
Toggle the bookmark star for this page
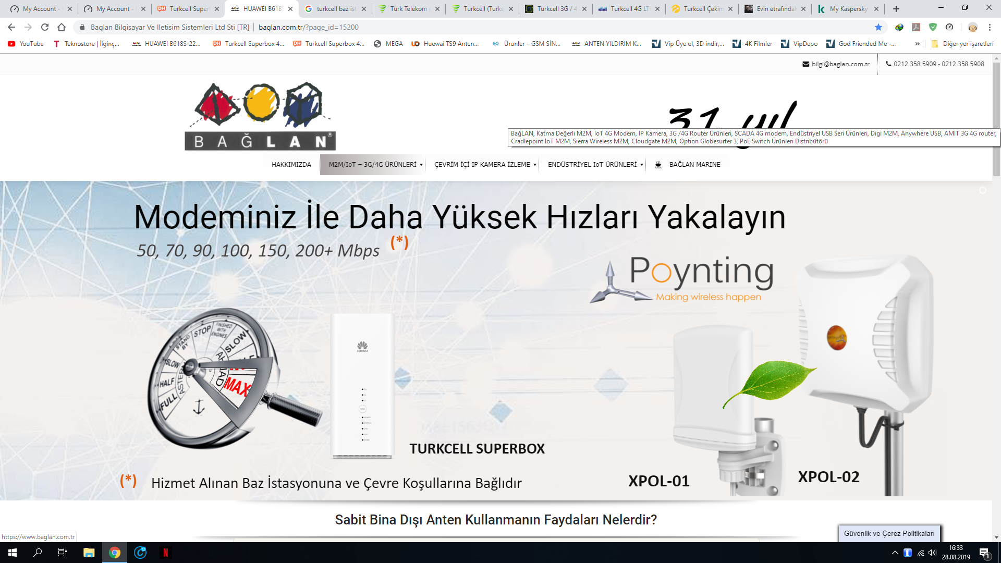[x=878, y=27]
